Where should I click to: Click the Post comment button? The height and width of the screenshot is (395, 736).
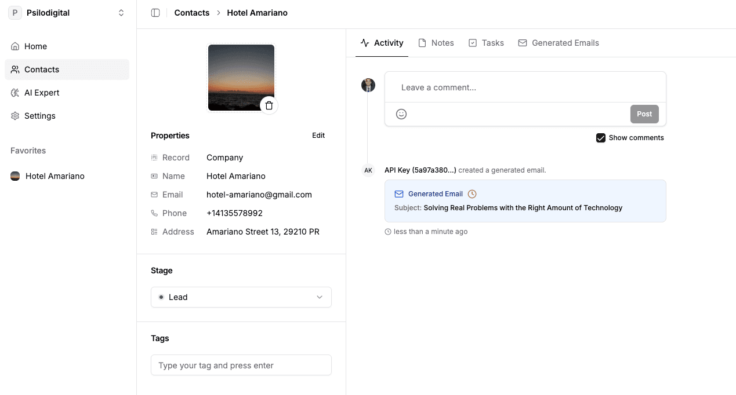(644, 114)
